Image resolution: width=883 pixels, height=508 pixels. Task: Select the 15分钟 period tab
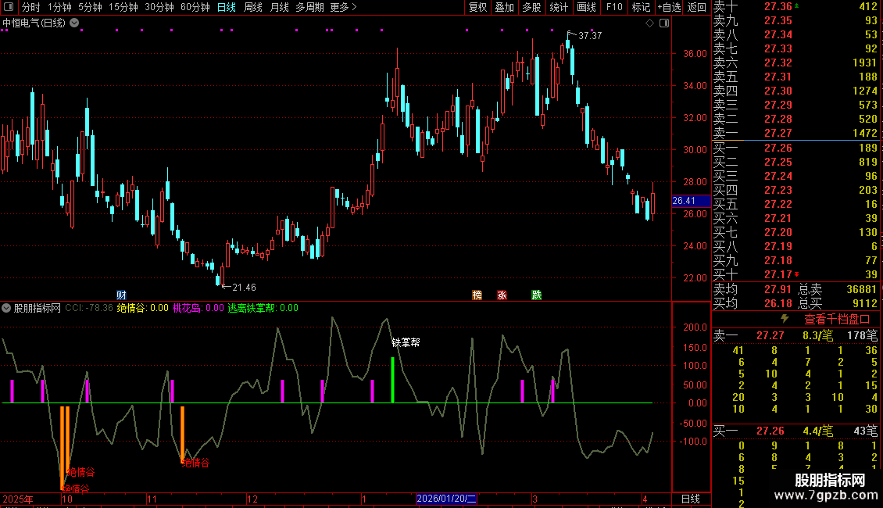point(123,7)
